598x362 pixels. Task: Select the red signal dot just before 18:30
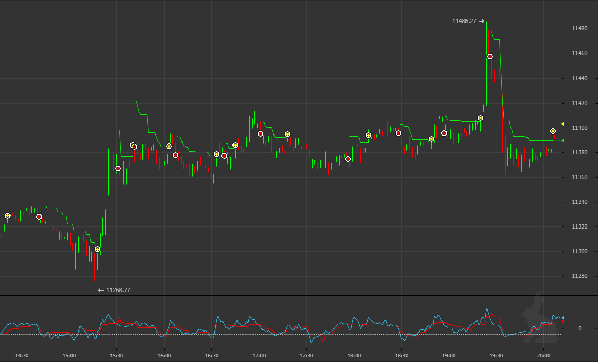click(398, 133)
